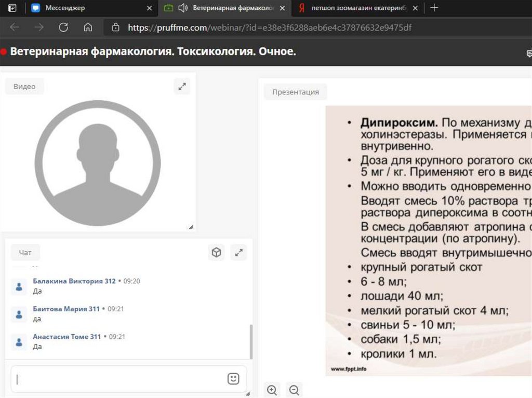Open the emoji picker in chat
The height and width of the screenshot is (398, 532).
(233, 379)
